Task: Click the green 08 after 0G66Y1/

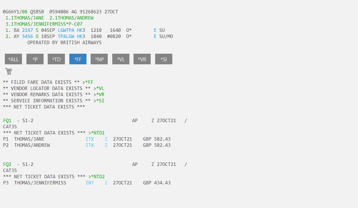Action: [x=25, y=12]
